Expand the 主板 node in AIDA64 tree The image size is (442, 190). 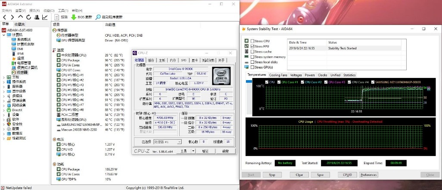[x=4, y=77]
